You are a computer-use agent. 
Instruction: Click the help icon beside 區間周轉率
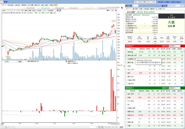pyautogui.click(x=139, y=32)
